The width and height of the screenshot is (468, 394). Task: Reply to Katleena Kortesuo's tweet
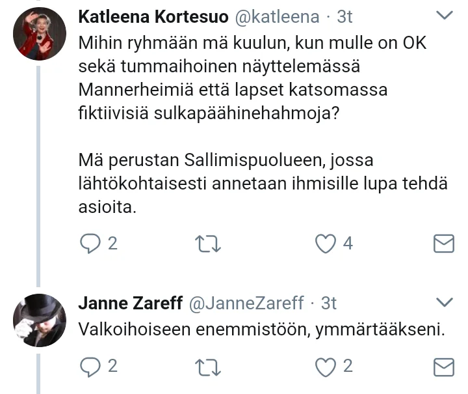[90, 244]
